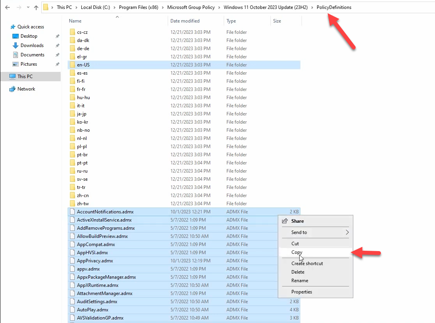Open Send to submenu
This screenshot has width=435, height=323.
[316, 232]
